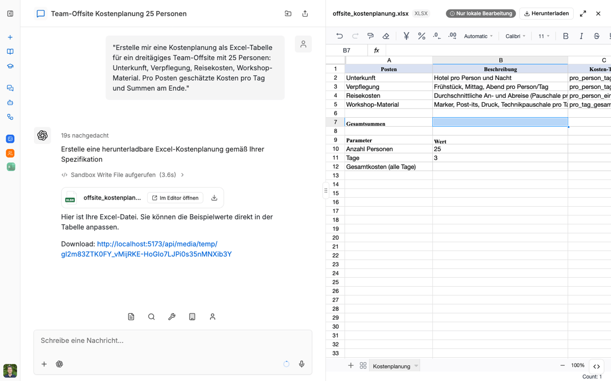Viewport: 611px width, 381px height.
Task: Open wrench tools icon above message box
Action: point(172,317)
